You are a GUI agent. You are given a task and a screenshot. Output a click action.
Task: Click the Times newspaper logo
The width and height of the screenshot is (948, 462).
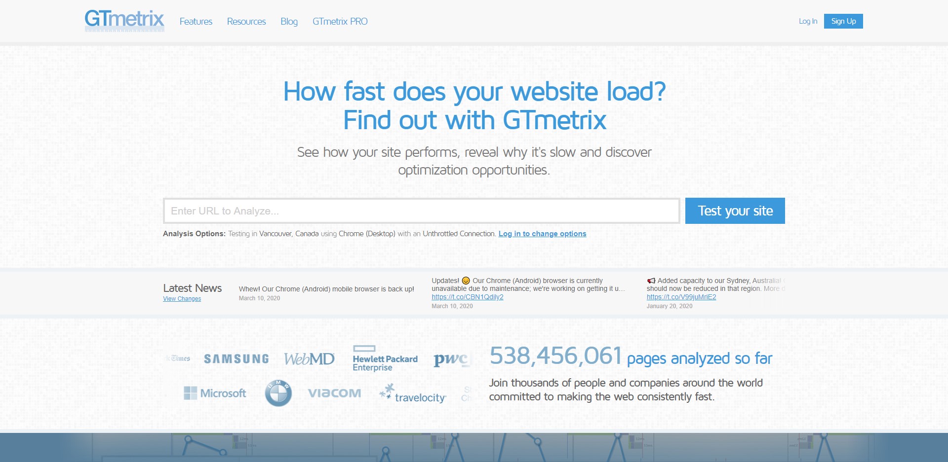pyautogui.click(x=179, y=358)
